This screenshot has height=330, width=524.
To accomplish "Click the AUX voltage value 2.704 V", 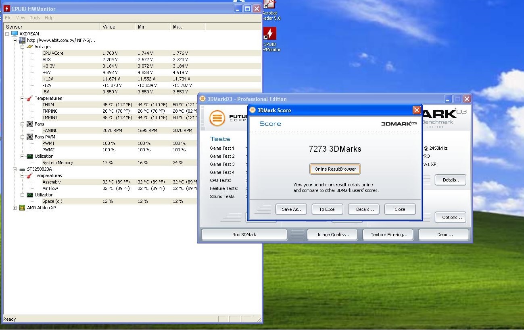I will pyautogui.click(x=110, y=60).
